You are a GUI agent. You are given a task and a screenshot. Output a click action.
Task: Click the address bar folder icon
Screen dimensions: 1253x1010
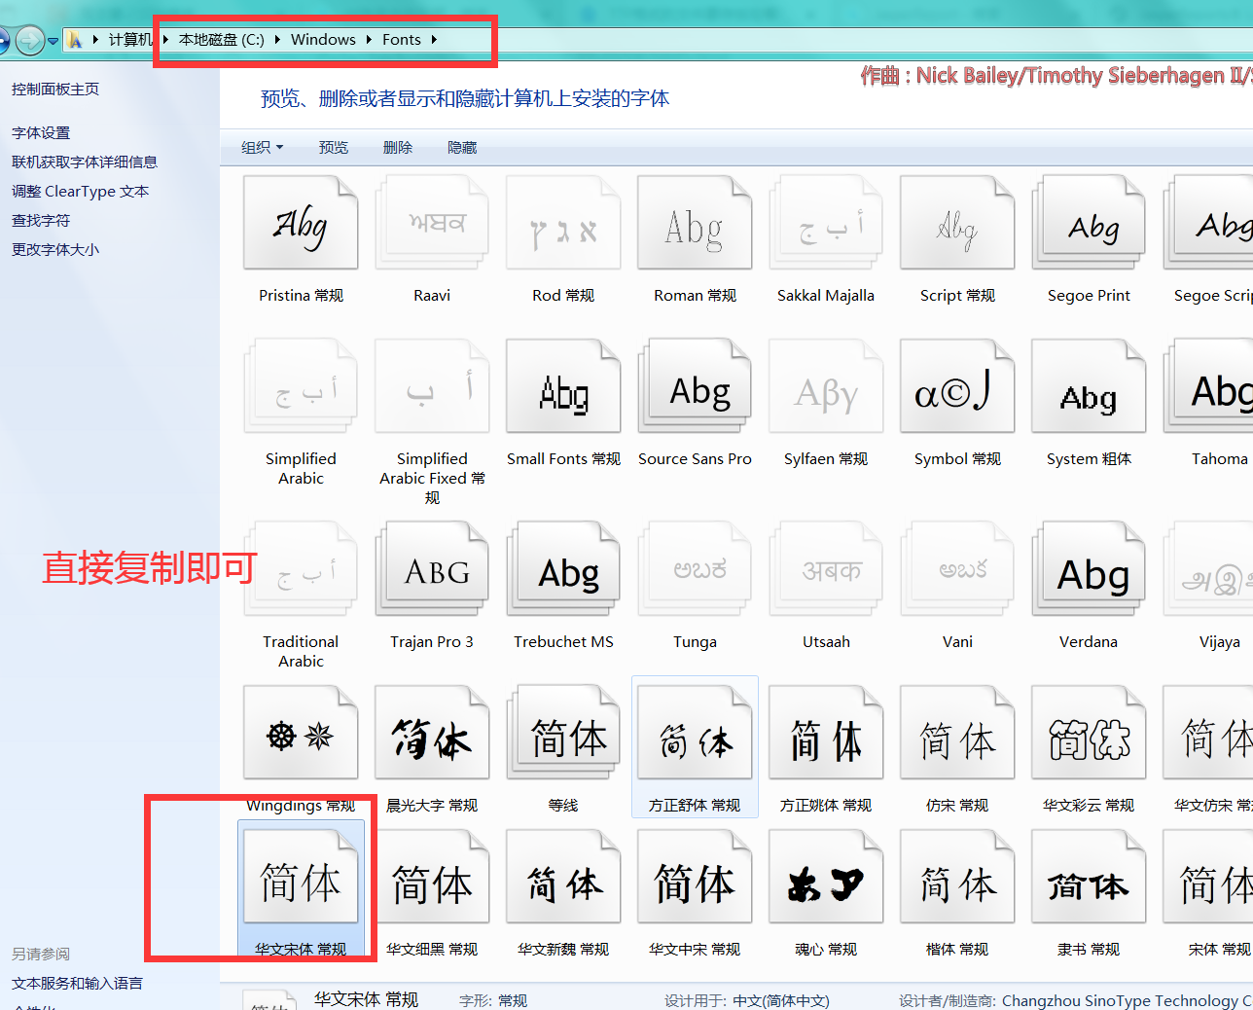point(75,40)
